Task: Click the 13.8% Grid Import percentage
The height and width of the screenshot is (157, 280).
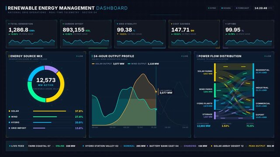Action: (x=79, y=128)
